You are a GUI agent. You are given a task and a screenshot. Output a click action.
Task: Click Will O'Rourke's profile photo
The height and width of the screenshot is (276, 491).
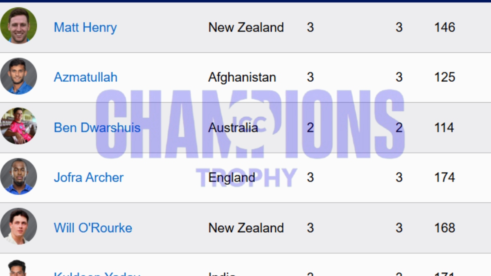[18, 227]
